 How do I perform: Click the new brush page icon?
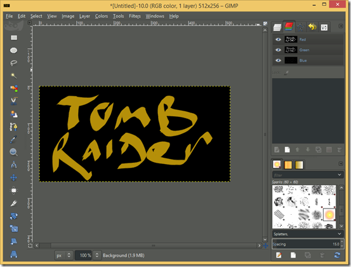point(293,255)
